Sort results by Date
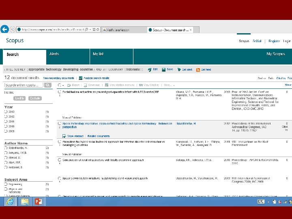The width and height of the screenshot is (292, 219). pos(271,78)
